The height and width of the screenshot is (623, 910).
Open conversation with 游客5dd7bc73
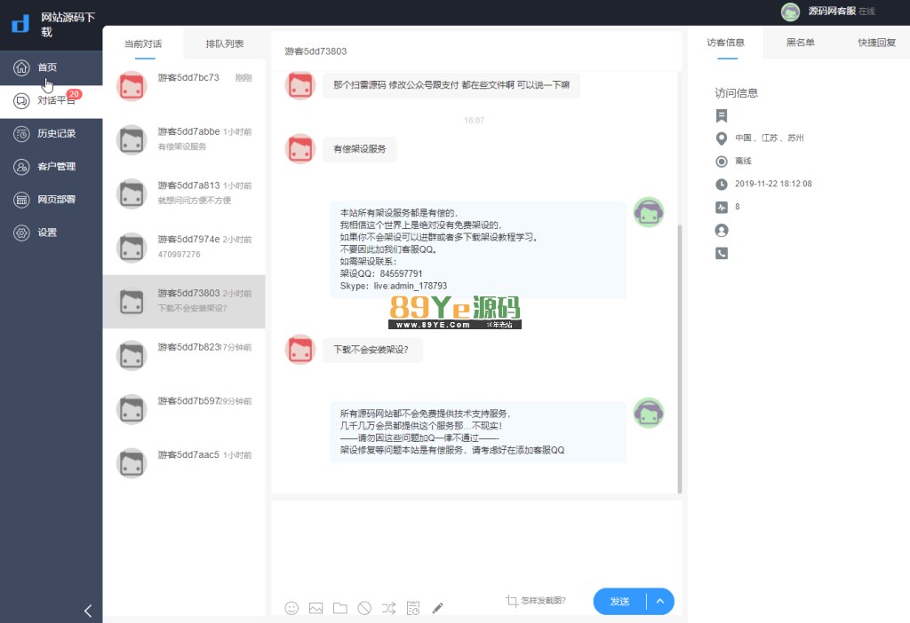(184, 86)
